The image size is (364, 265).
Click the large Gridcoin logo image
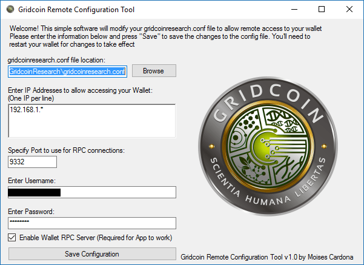point(268,147)
